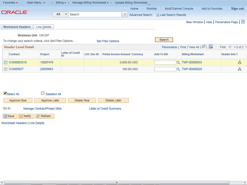This screenshot has width=247, height=185.
Task: Click the download to spreadsheet grid icon
Action: [x=211, y=47]
